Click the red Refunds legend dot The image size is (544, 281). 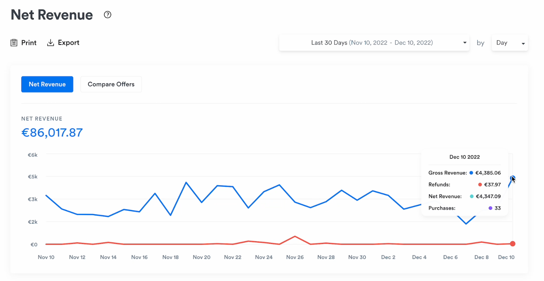(480, 185)
